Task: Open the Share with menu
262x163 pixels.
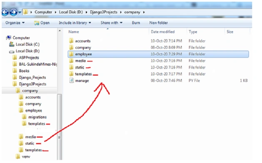Action: coord(112,23)
